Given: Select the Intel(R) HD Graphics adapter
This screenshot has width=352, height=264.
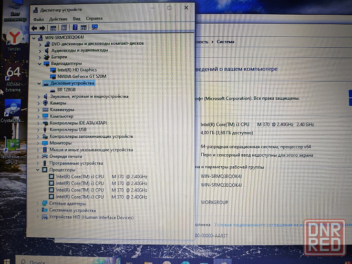Looking at the screenshot, I should pos(77,69).
